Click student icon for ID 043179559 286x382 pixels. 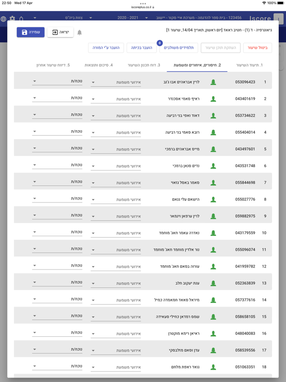(x=214, y=233)
